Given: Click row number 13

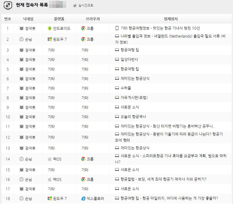Looking at the screenshot, I should click(8, 148).
